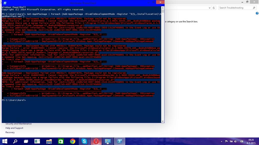Click the Get-AppXPackage command line text

[x=81, y=15]
